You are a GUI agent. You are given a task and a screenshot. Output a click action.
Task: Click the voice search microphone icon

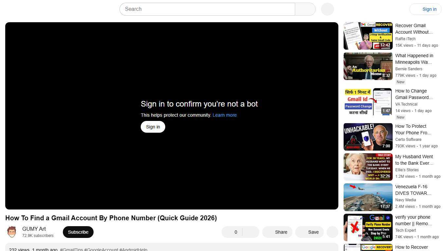click(x=327, y=9)
